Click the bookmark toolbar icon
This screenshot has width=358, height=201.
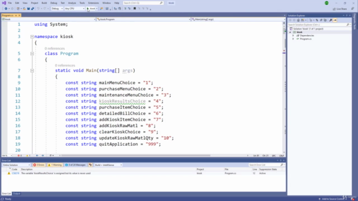click(135, 9)
